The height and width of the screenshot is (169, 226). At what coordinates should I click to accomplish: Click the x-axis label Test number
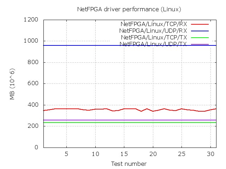(x=129, y=164)
